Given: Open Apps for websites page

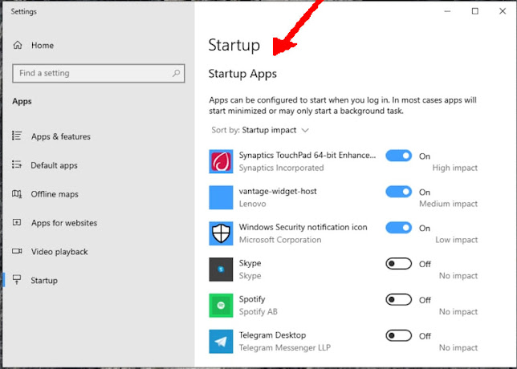Looking at the screenshot, I should point(64,223).
